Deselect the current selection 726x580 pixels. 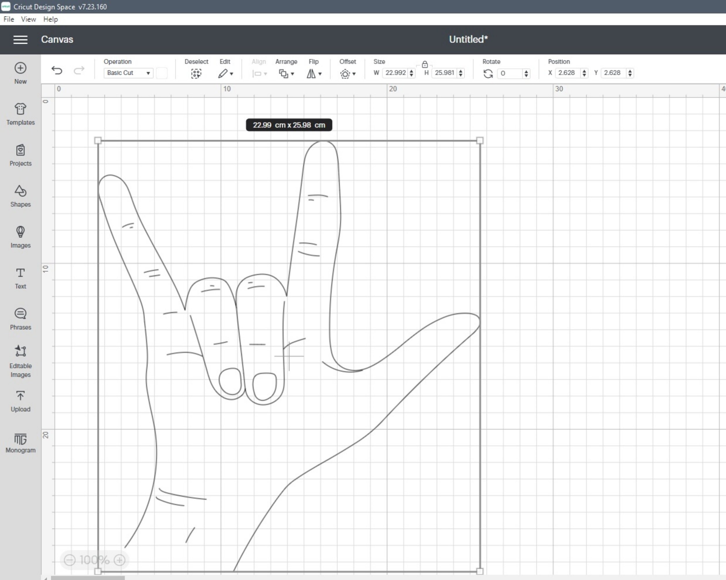click(x=196, y=73)
